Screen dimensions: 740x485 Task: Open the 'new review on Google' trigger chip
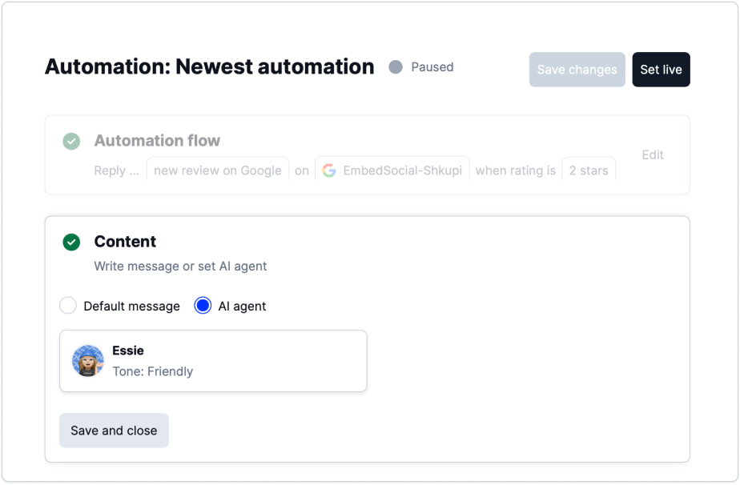[217, 170]
